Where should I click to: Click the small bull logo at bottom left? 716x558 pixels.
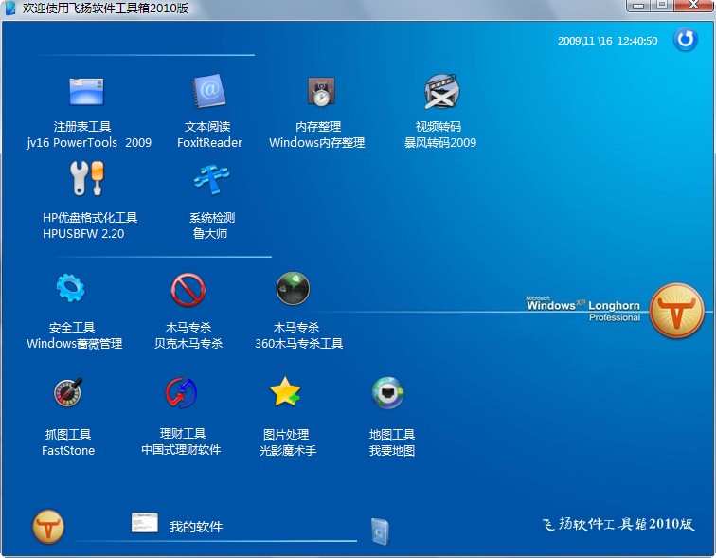[x=48, y=527]
